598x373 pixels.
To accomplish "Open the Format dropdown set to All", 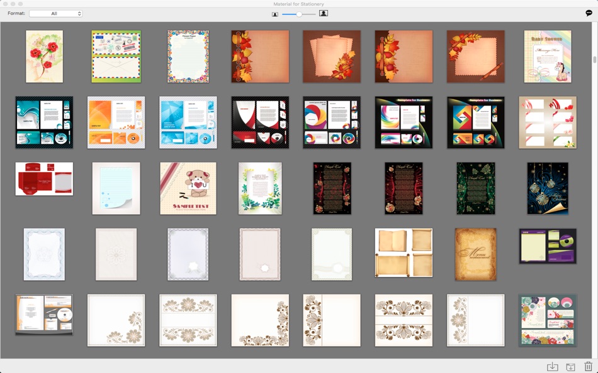I will [x=55, y=14].
